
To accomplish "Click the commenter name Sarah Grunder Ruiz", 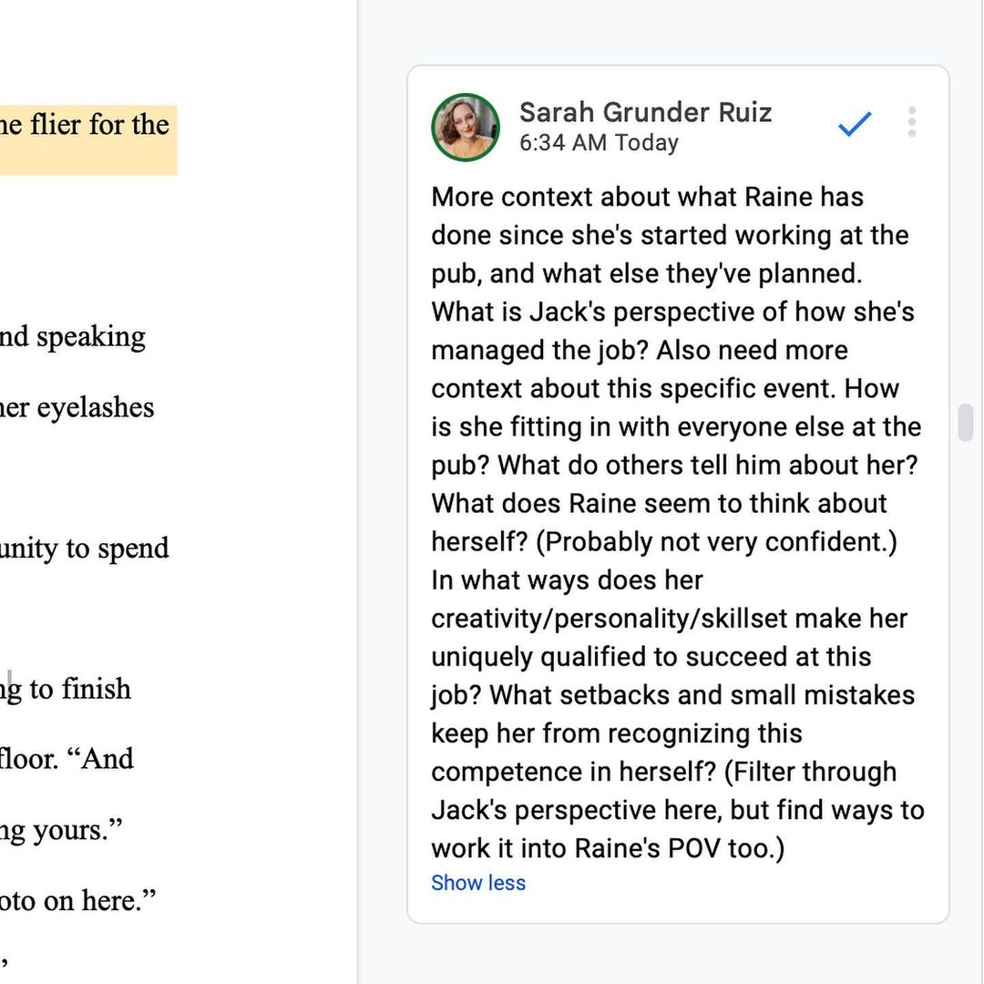I will [x=645, y=112].
